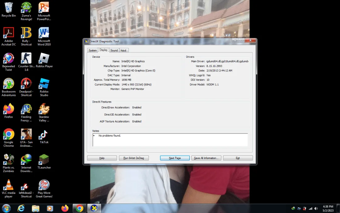Open Windows Explorer from taskbar
Viewport: 340px width, 213px height.
(x=36, y=208)
